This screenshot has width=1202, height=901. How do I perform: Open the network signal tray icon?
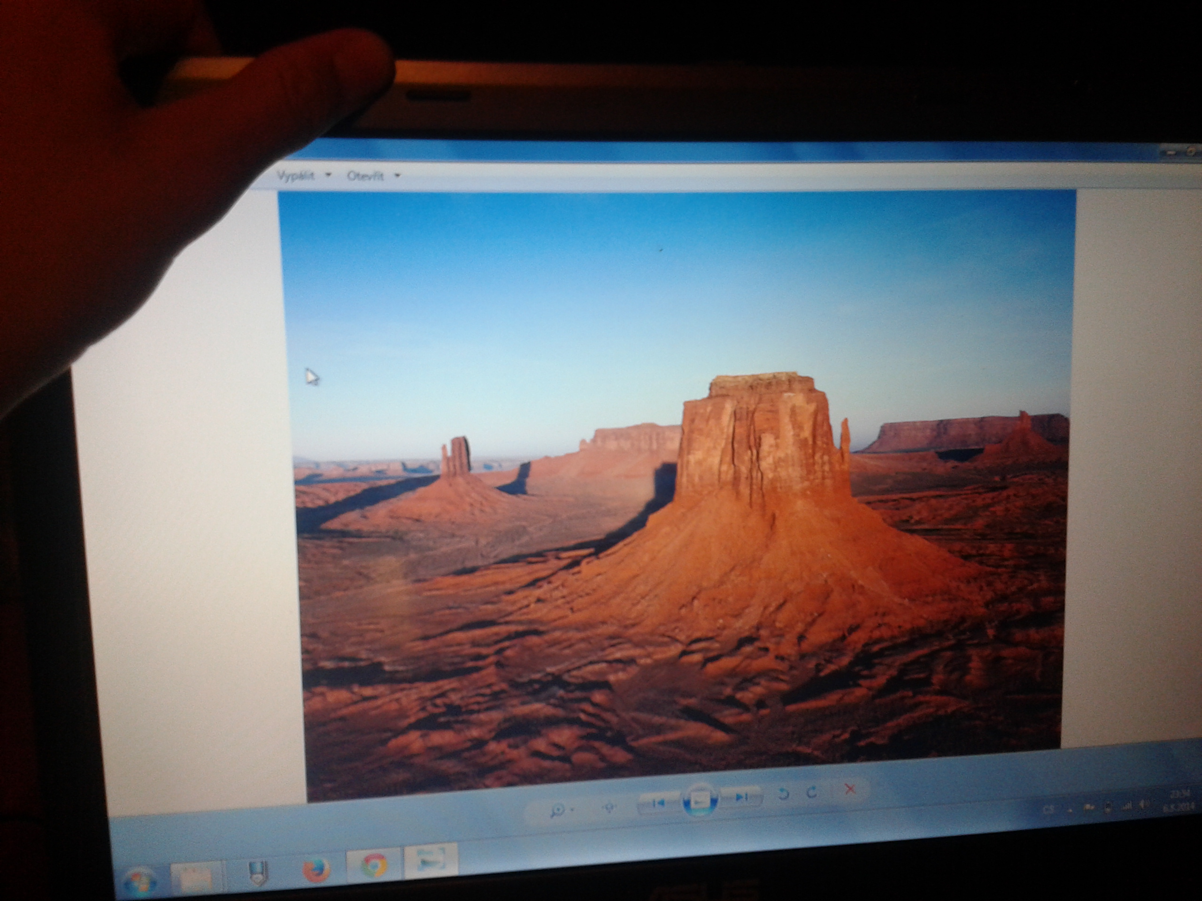coord(1126,805)
